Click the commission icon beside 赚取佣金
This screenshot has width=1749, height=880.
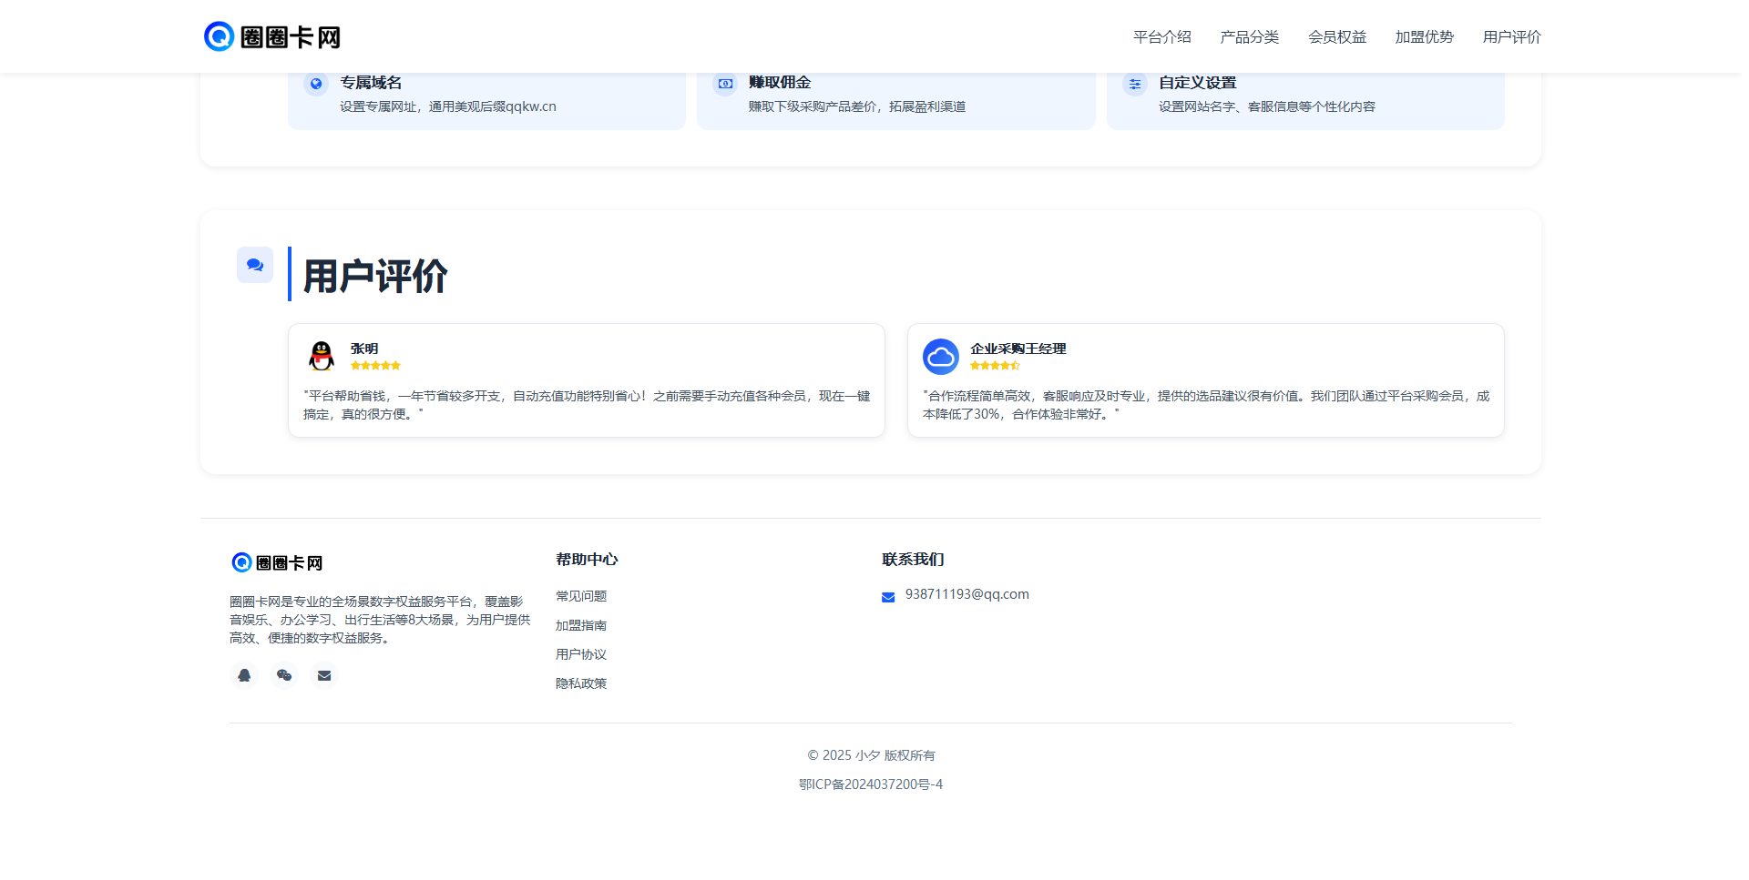725,84
